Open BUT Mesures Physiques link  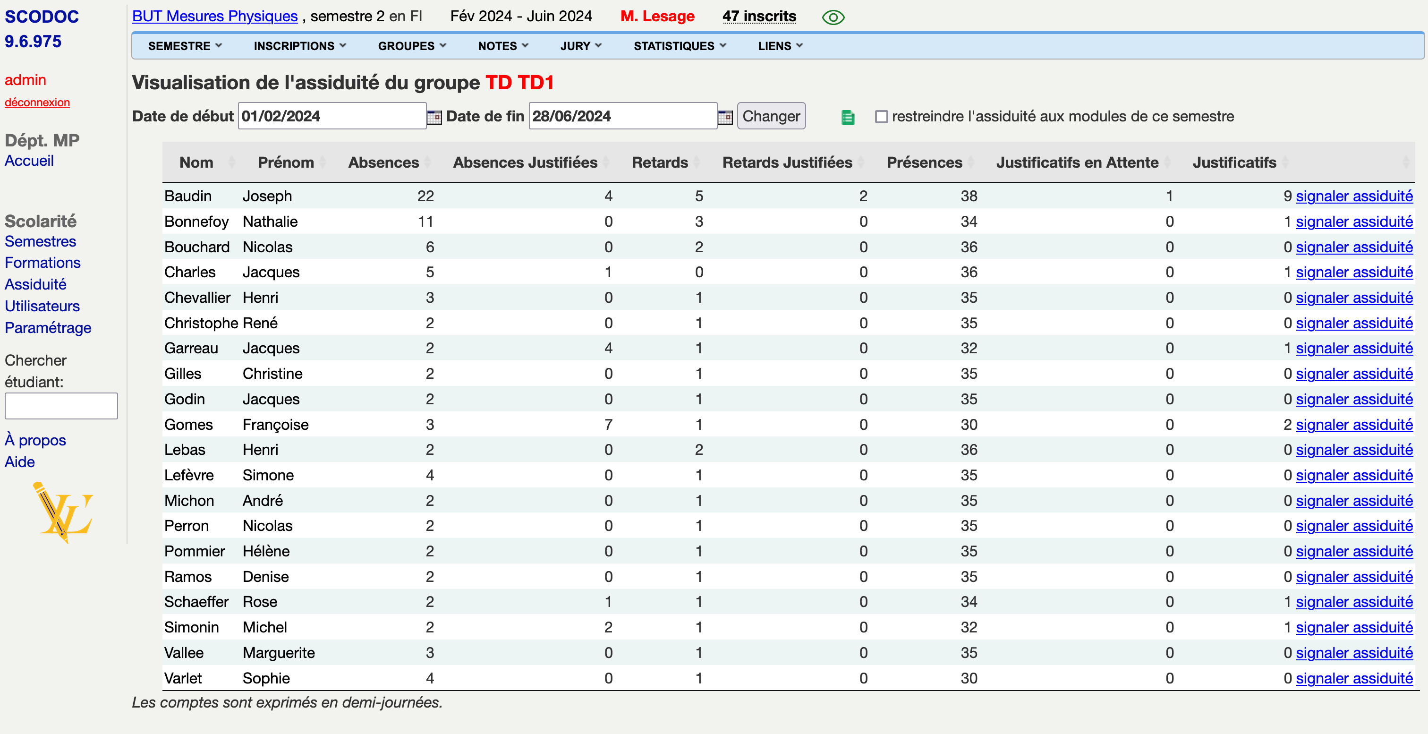tap(214, 16)
